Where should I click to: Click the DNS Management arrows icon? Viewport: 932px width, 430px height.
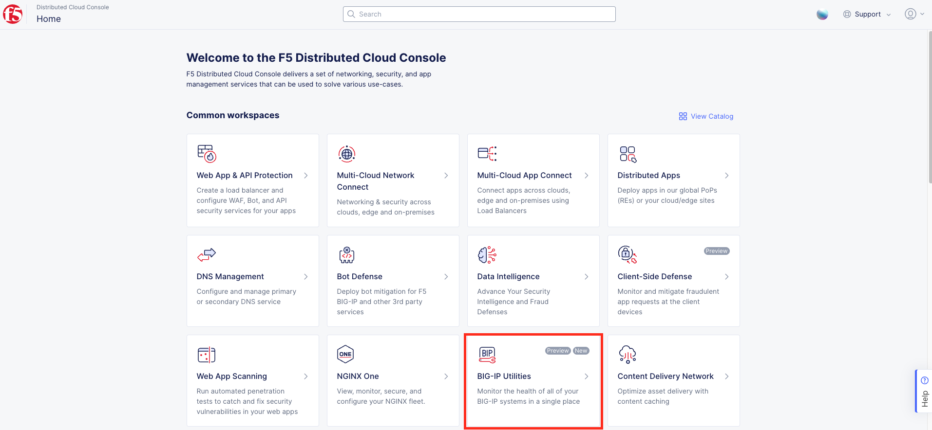[x=207, y=254]
